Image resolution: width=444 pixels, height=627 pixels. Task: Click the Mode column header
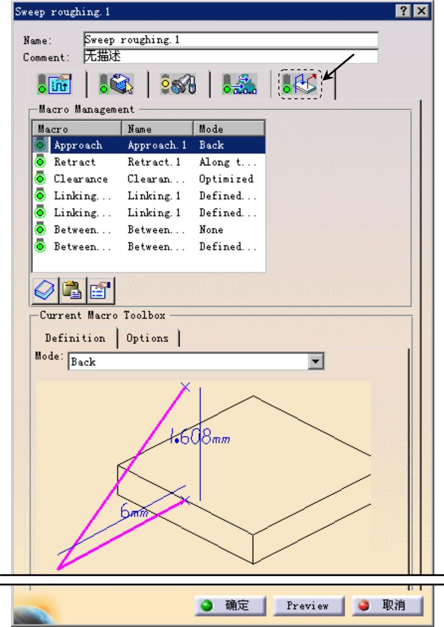point(229,129)
